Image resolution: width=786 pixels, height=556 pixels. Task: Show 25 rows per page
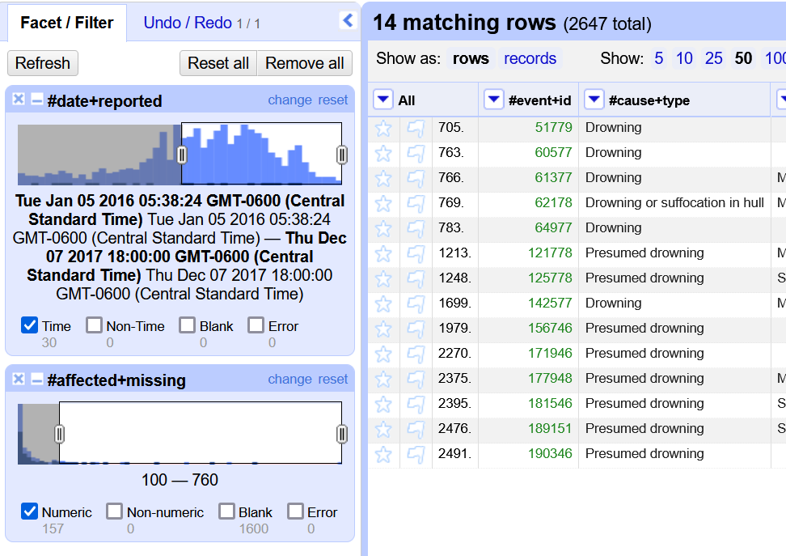pyautogui.click(x=713, y=58)
